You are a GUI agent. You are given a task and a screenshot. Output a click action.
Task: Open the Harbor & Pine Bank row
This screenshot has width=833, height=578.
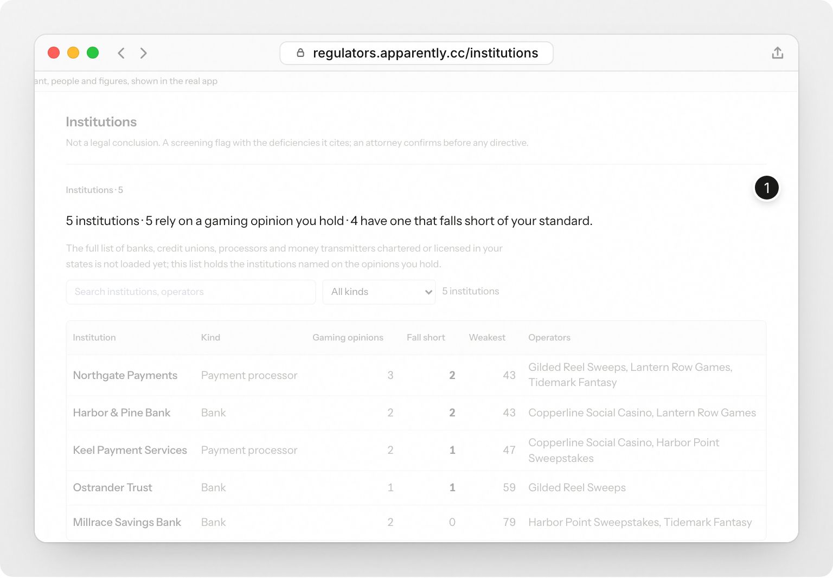[416, 413]
